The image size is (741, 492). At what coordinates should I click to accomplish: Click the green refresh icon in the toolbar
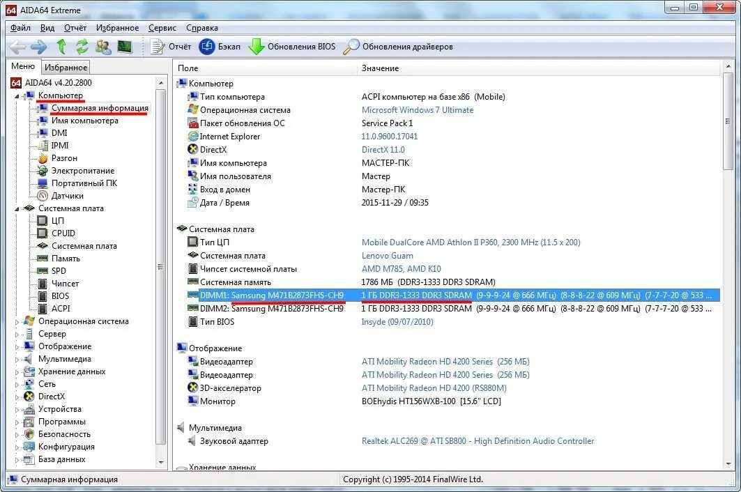coord(82,47)
